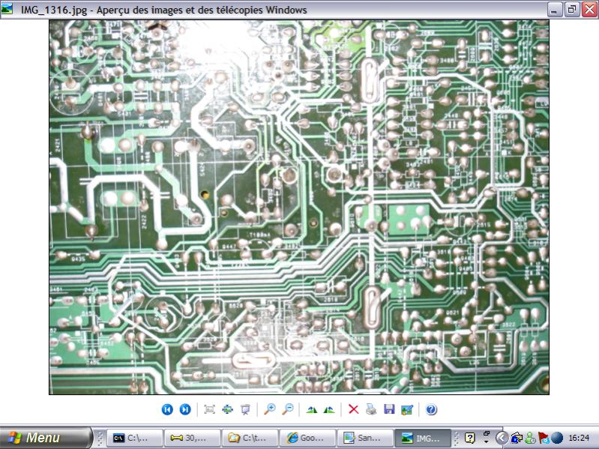Delete the image with red X
This screenshot has width=599, height=449.
[x=354, y=409]
